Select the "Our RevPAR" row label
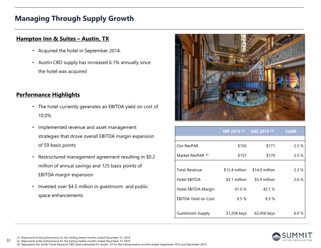 (188, 146)
